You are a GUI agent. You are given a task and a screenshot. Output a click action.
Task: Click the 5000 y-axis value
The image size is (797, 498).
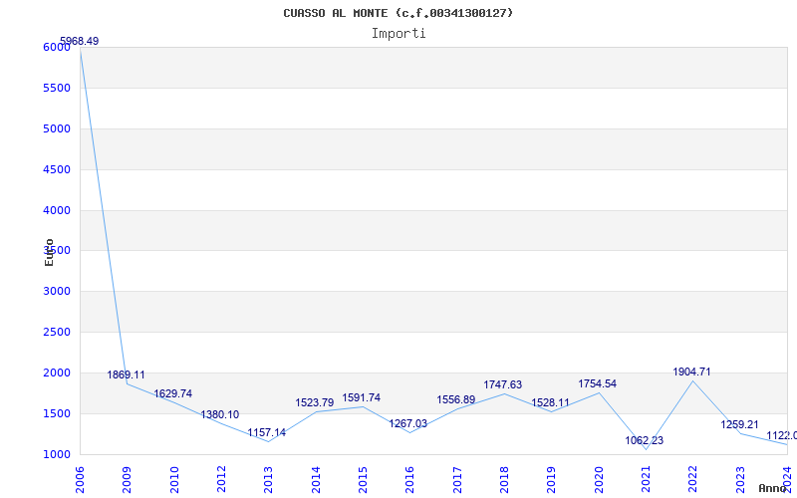click(x=57, y=128)
